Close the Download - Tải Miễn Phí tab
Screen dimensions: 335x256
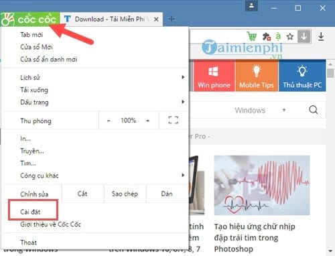pyautogui.click(x=156, y=19)
